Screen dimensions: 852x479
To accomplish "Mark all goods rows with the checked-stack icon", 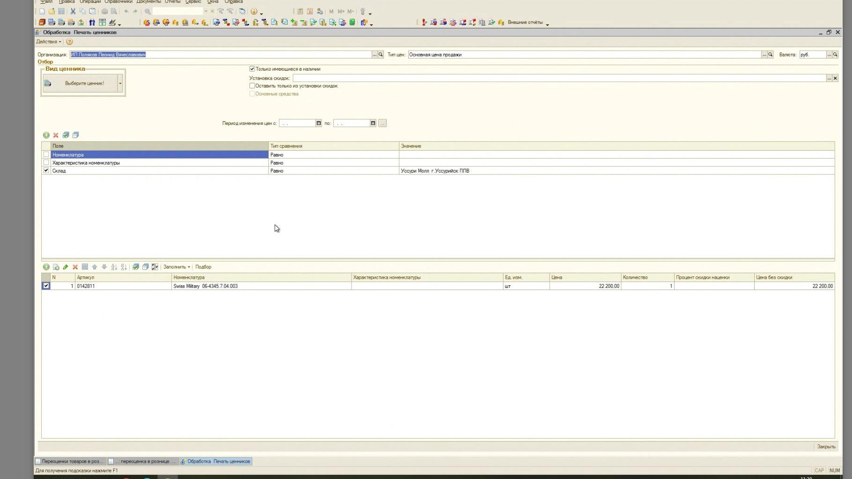I will point(136,267).
